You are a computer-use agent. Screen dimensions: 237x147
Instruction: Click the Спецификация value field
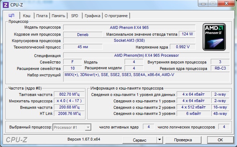[146, 55]
